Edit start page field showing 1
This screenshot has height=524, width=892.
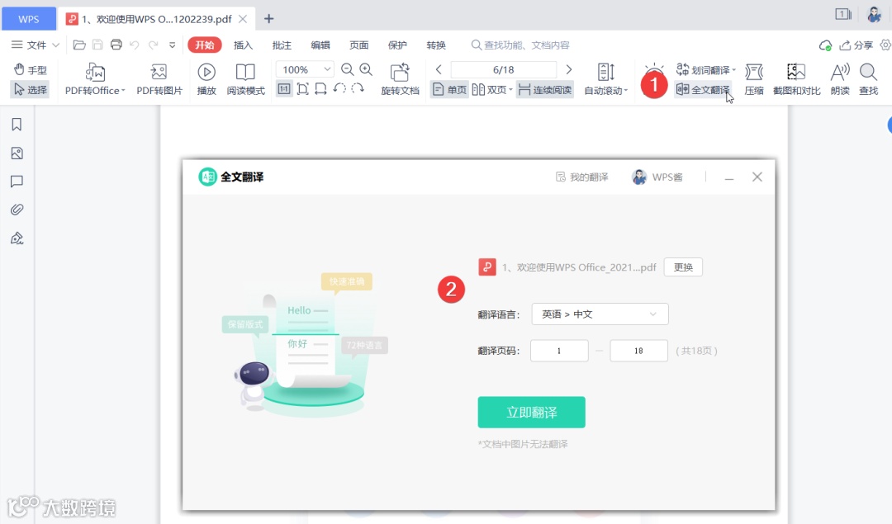click(559, 351)
